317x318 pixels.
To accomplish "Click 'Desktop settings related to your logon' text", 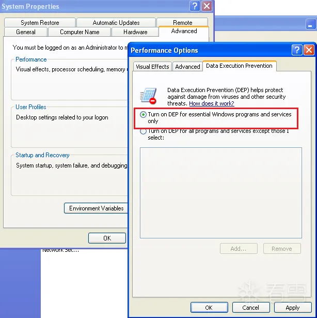I will (62, 117).
